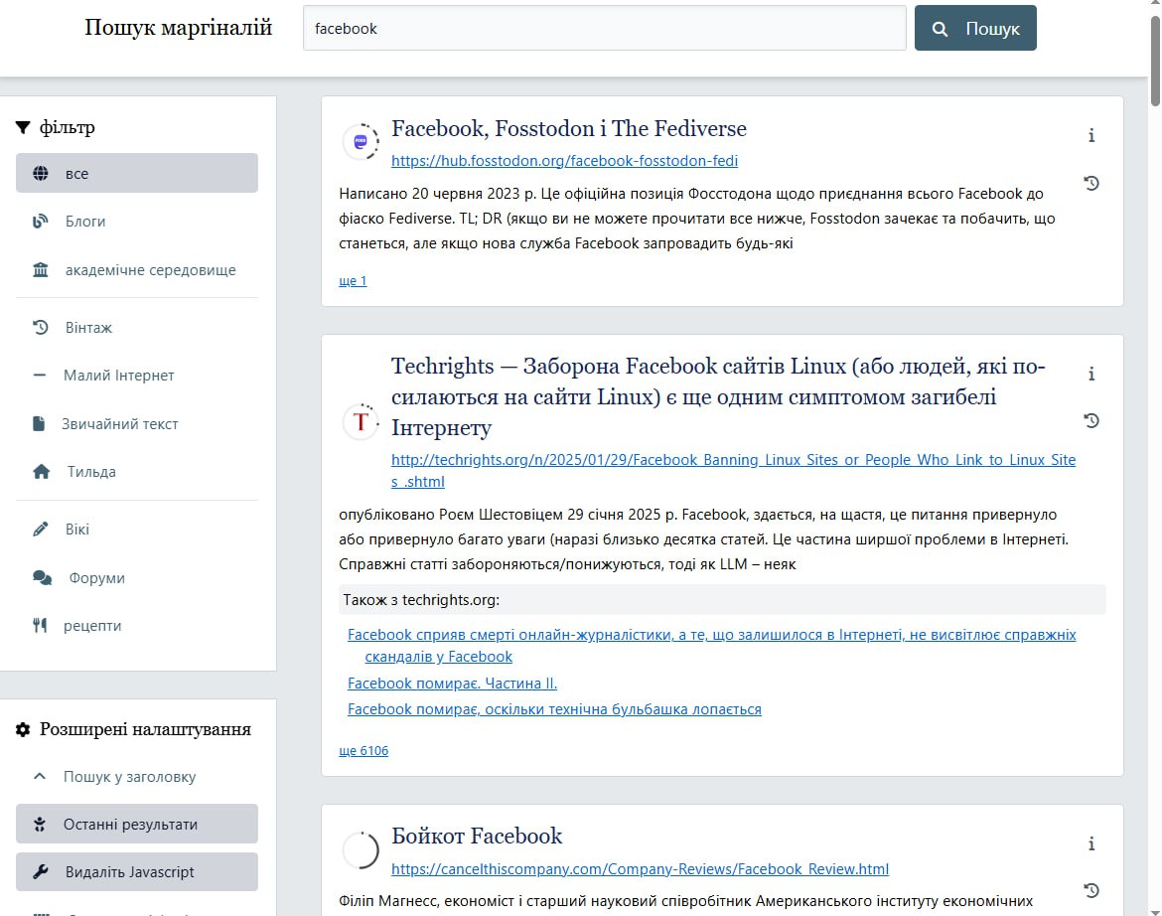Click the chevron icon beside Пошук у заголовку
Image resolution: width=1162 pixels, height=916 pixels.
[40, 776]
